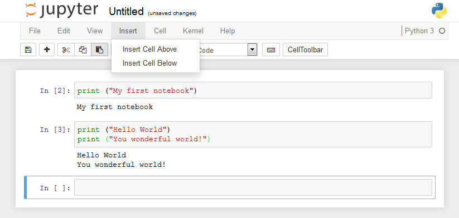Click the output line "Hello World"

coord(102,155)
